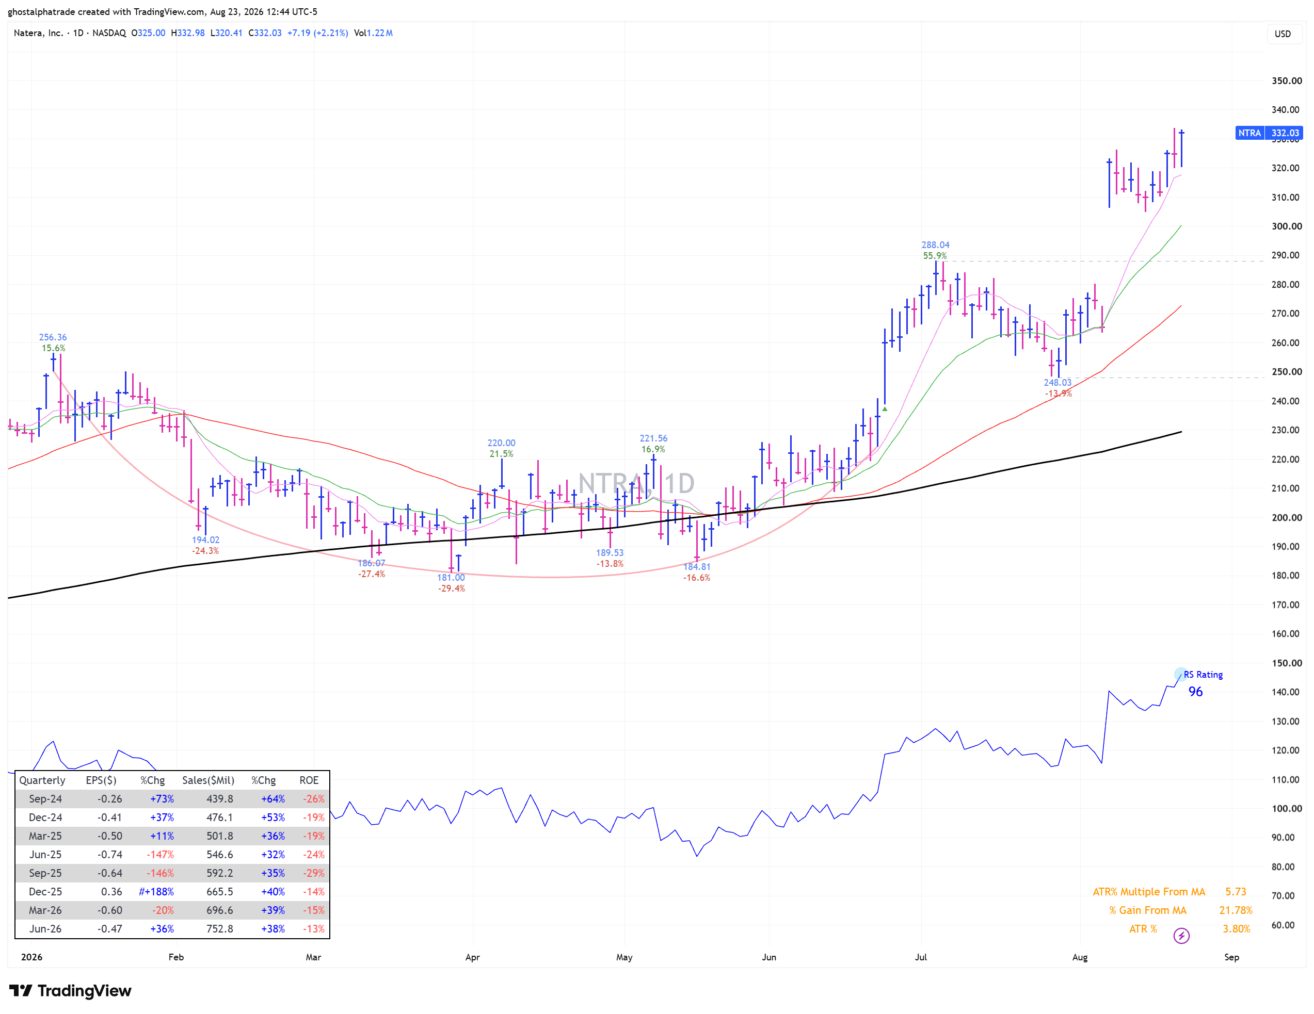
Task: Click the 184.81 low price label
Action: pyautogui.click(x=697, y=567)
